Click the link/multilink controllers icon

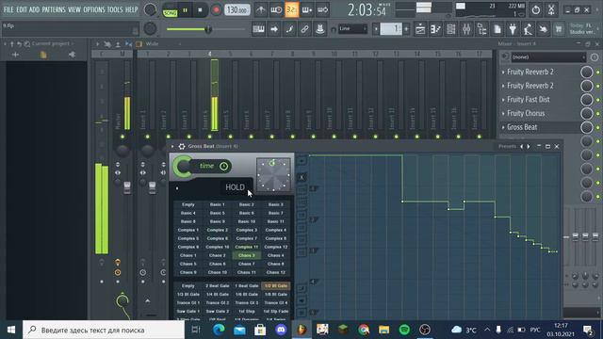point(304,29)
